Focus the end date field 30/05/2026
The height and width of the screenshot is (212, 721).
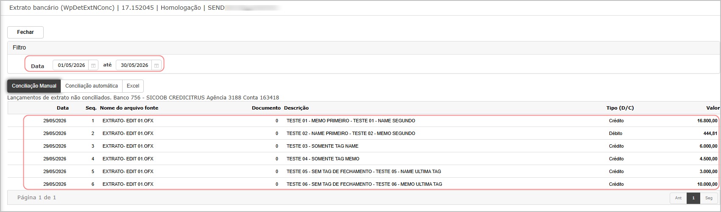click(134, 65)
